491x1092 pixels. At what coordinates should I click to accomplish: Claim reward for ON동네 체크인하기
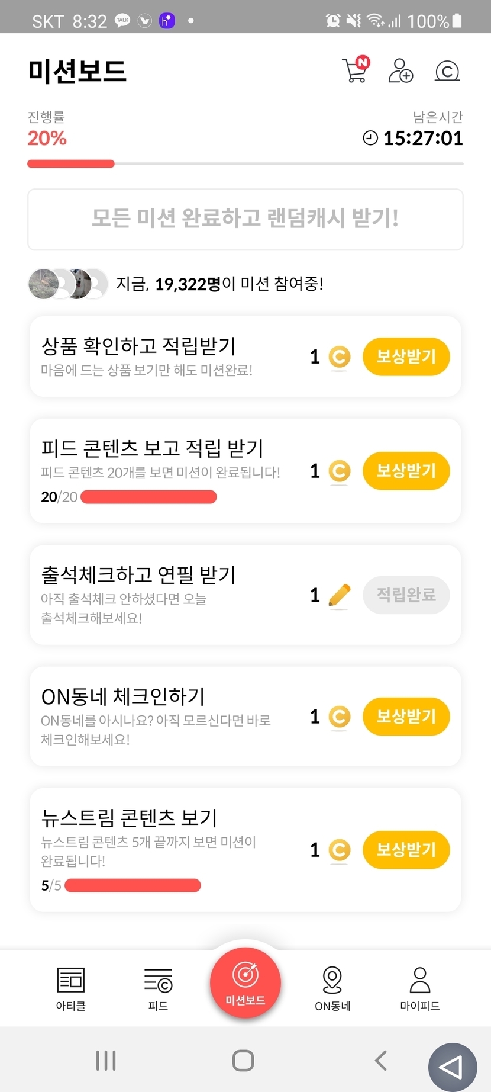coord(406,717)
